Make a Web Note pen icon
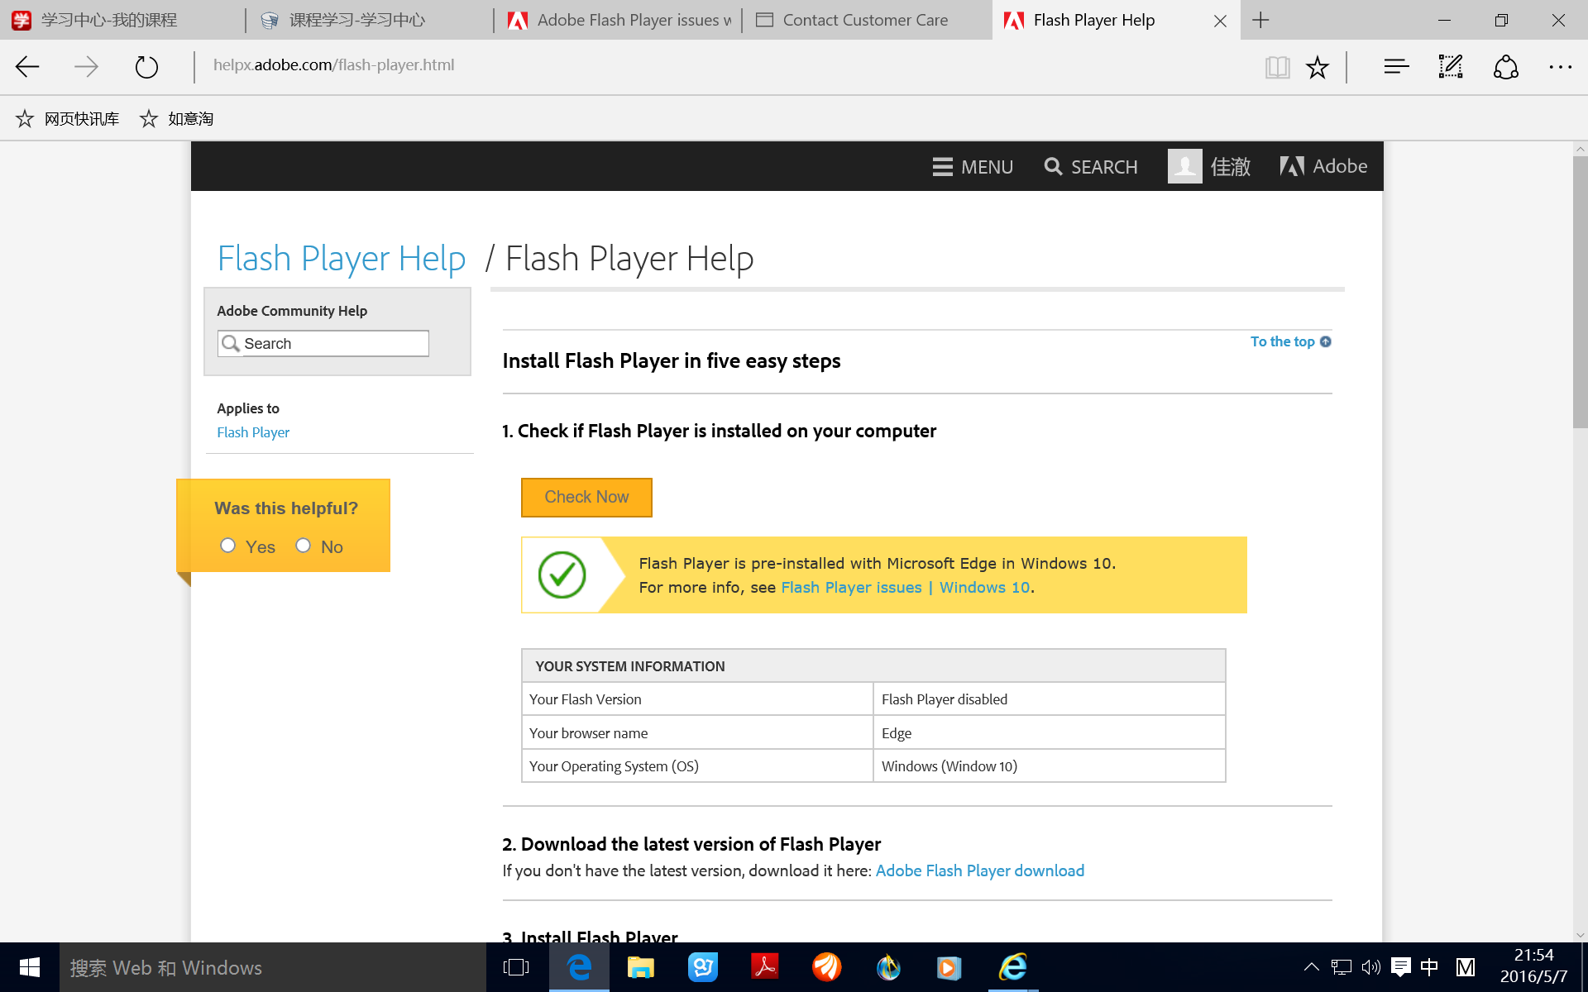Image resolution: width=1588 pixels, height=992 pixels. [x=1451, y=66]
